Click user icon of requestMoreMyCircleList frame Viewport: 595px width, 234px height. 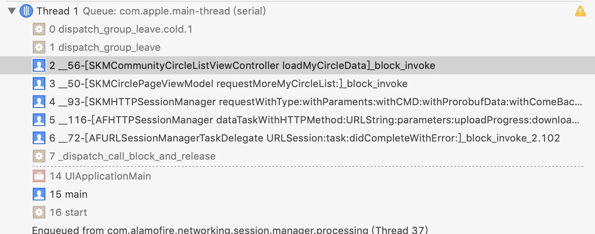pos(39,84)
